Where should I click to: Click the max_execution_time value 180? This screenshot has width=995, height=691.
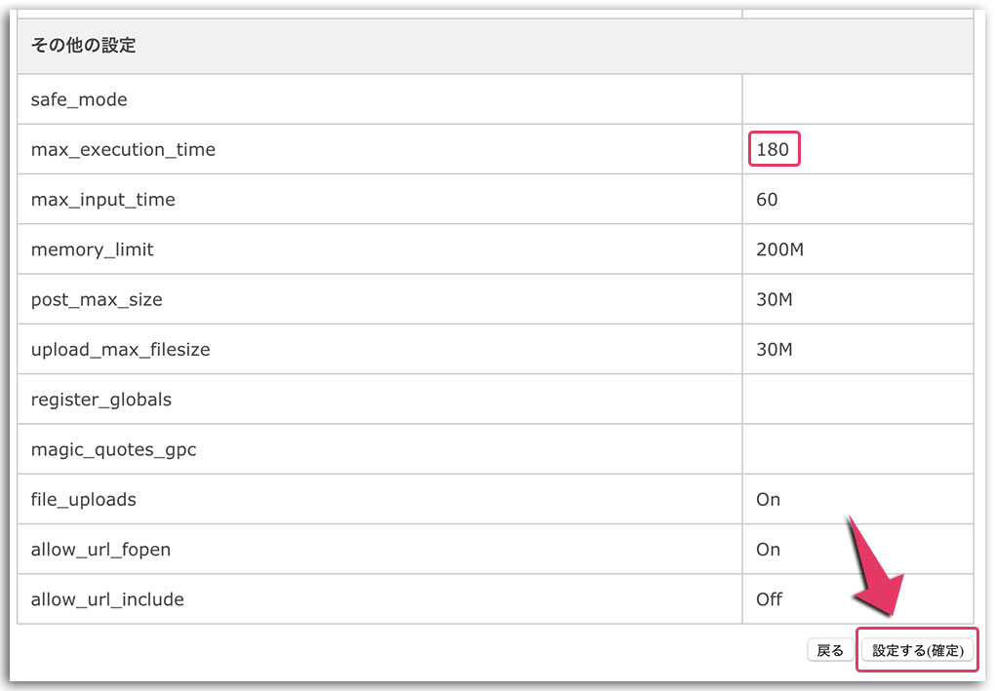click(775, 150)
